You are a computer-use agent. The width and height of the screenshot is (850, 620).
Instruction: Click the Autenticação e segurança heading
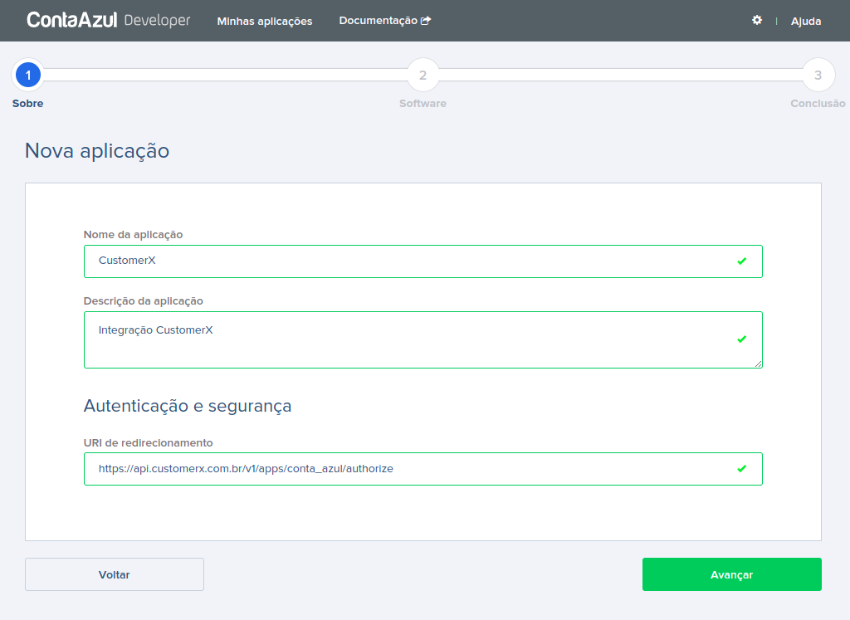click(x=188, y=406)
